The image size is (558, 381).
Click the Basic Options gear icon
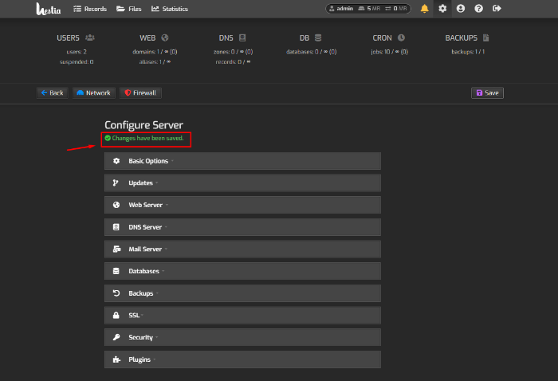point(116,161)
